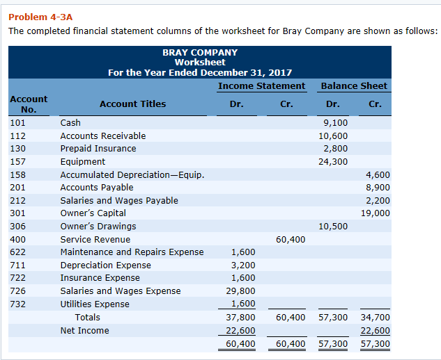
Task: Click the 10,500 Owner's Drawings amount
Action: click(333, 227)
